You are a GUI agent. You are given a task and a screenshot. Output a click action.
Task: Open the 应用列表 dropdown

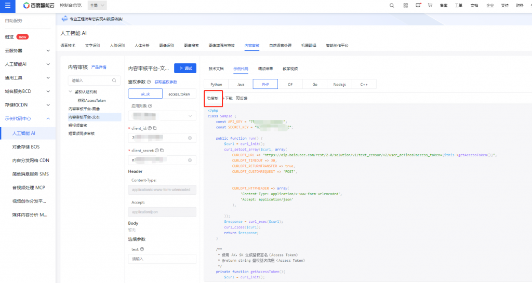[x=162, y=116]
